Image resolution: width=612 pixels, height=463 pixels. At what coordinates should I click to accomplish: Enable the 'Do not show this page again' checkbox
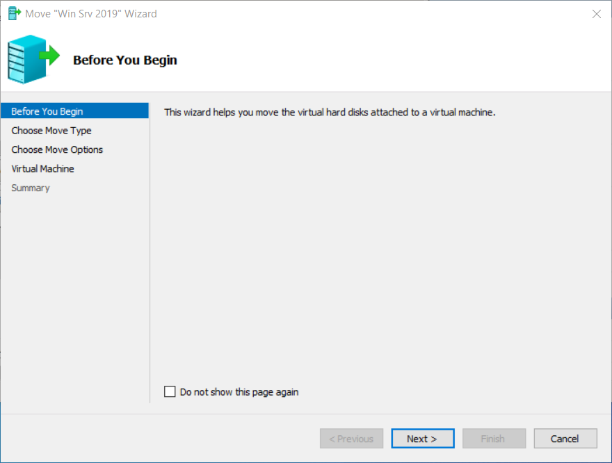[x=170, y=391]
